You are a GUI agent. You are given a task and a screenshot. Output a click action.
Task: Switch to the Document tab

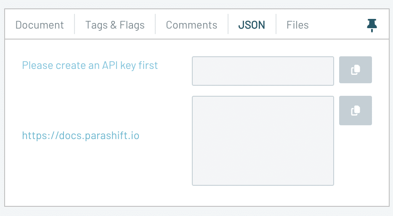tap(40, 25)
